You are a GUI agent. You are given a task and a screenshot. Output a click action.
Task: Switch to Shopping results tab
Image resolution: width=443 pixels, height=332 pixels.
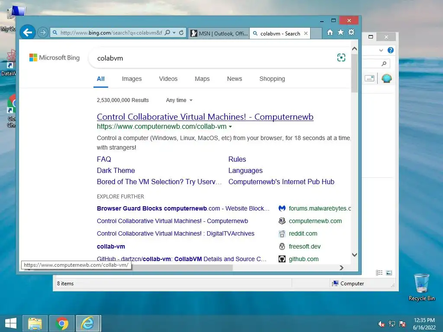(272, 79)
